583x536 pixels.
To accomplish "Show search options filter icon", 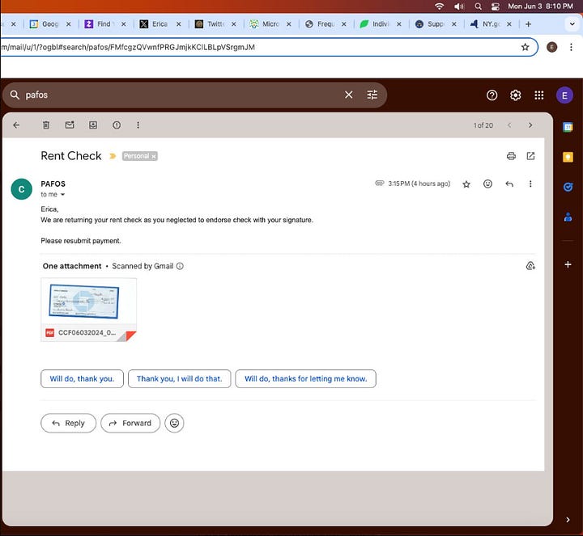I will [x=372, y=95].
